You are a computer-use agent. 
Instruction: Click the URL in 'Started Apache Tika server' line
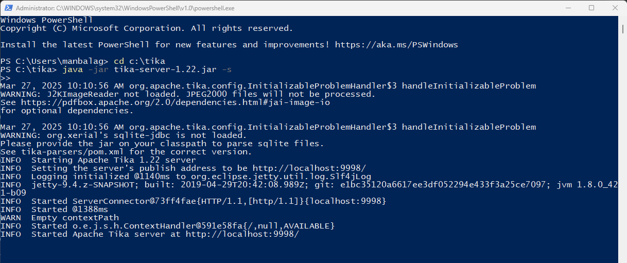click(242, 234)
